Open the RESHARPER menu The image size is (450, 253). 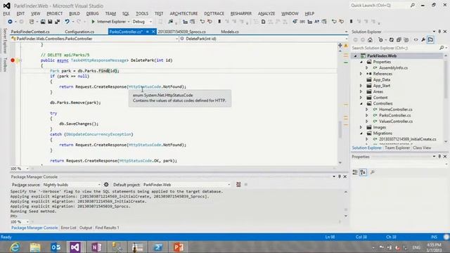point(241,13)
